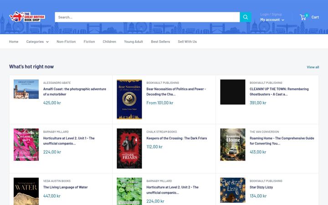Viewport: 328px width, 205px height.
Task: Click vendor name VEDA AUSTIN BOOKS
Action: 56,181
